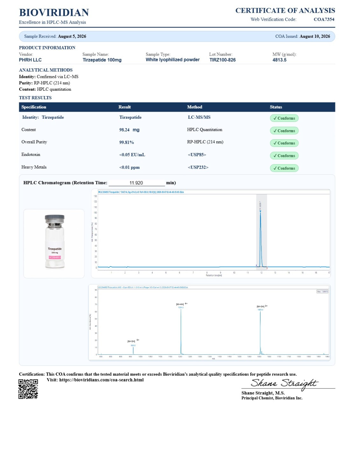The image size is (350, 453).
Task: Click sample type White lyophilized powder
Action: click(173, 59)
